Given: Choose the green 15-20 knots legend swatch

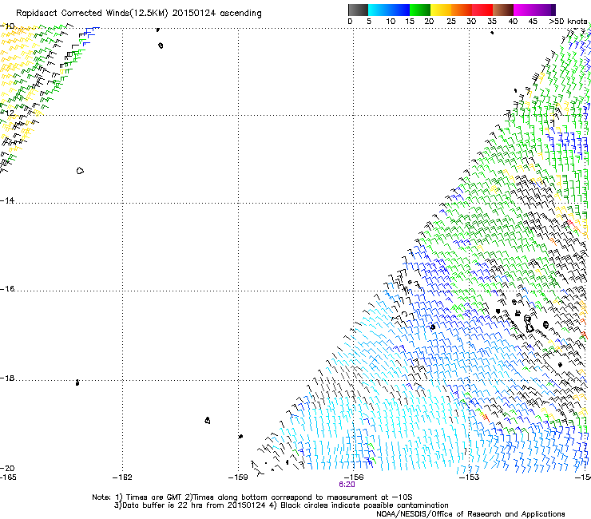Looking at the screenshot, I should pos(420,10).
